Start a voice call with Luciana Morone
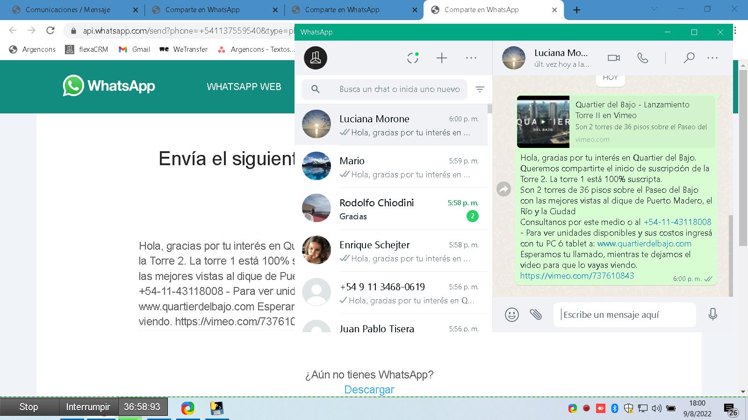748x420 pixels. tap(643, 58)
